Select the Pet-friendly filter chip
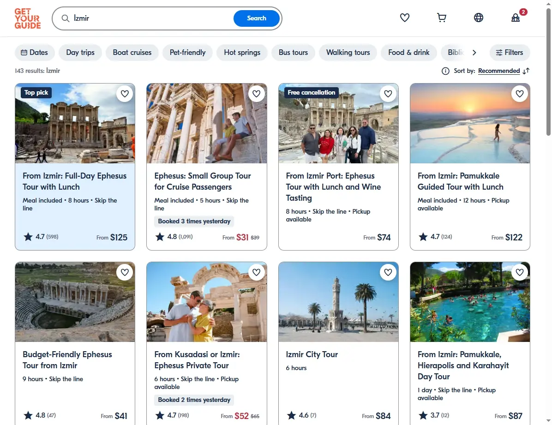The height and width of the screenshot is (425, 552). [x=188, y=53]
